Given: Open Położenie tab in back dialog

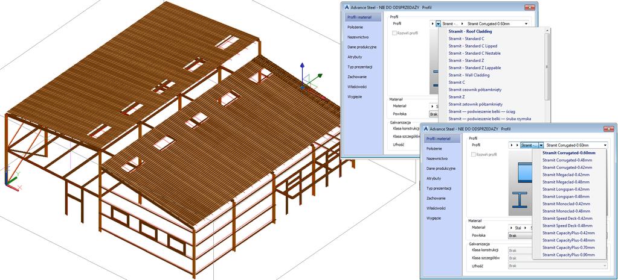Looking at the screenshot, I should click(x=355, y=27).
